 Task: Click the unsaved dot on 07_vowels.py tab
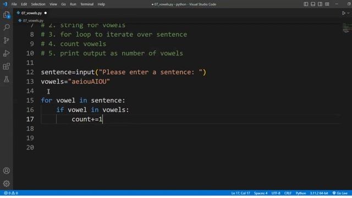[46, 13]
